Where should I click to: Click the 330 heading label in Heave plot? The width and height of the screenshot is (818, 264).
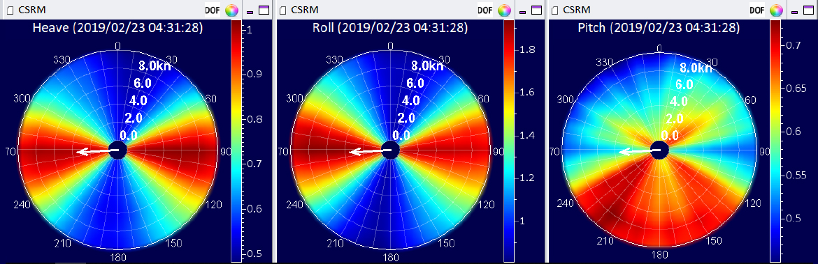pos(62,60)
